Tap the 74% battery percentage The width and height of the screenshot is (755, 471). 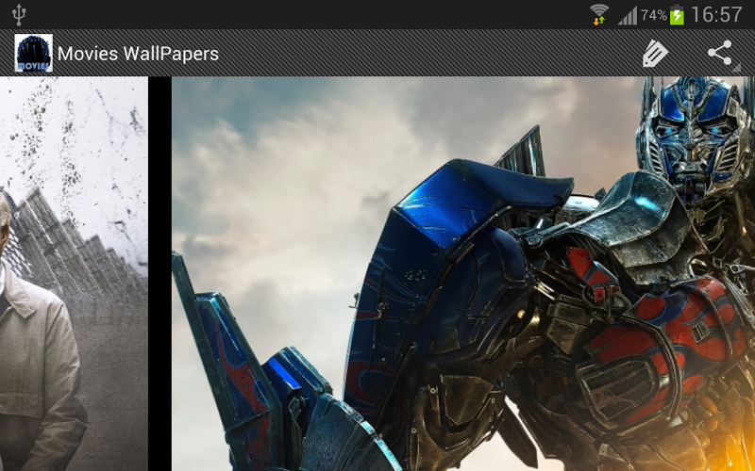[x=653, y=15]
